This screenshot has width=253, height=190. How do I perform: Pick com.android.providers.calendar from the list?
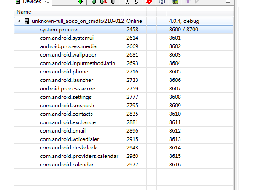[79, 156]
